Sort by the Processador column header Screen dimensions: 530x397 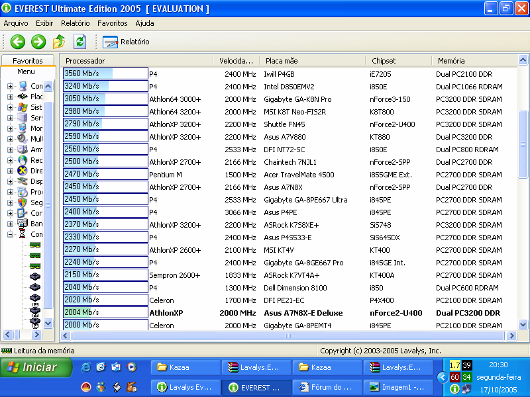tap(137, 61)
